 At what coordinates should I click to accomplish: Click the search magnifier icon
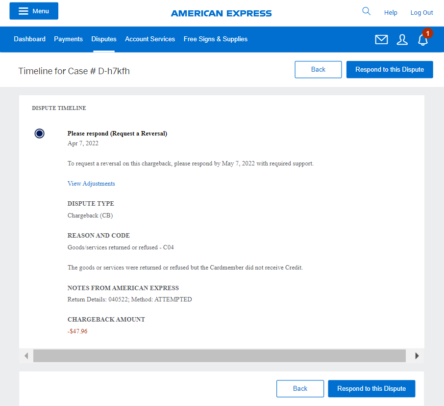[x=366, y=11]
